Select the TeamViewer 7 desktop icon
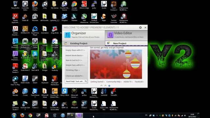Image resolution: width=210 pixels, height=118 pixels. click(35, 93)
